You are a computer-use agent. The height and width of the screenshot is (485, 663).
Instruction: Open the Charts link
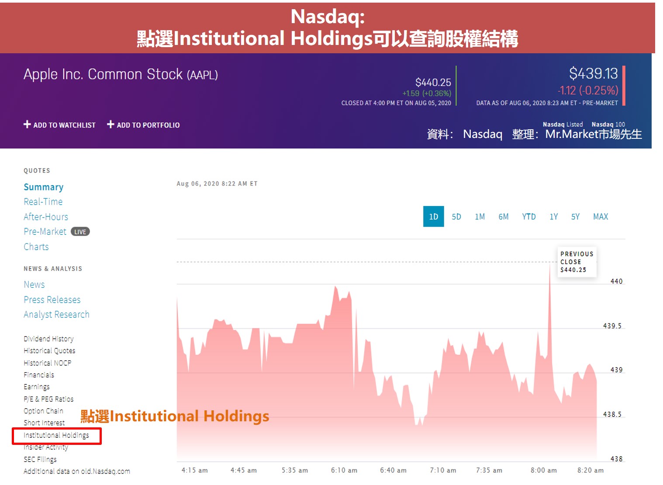click(36, 247)
